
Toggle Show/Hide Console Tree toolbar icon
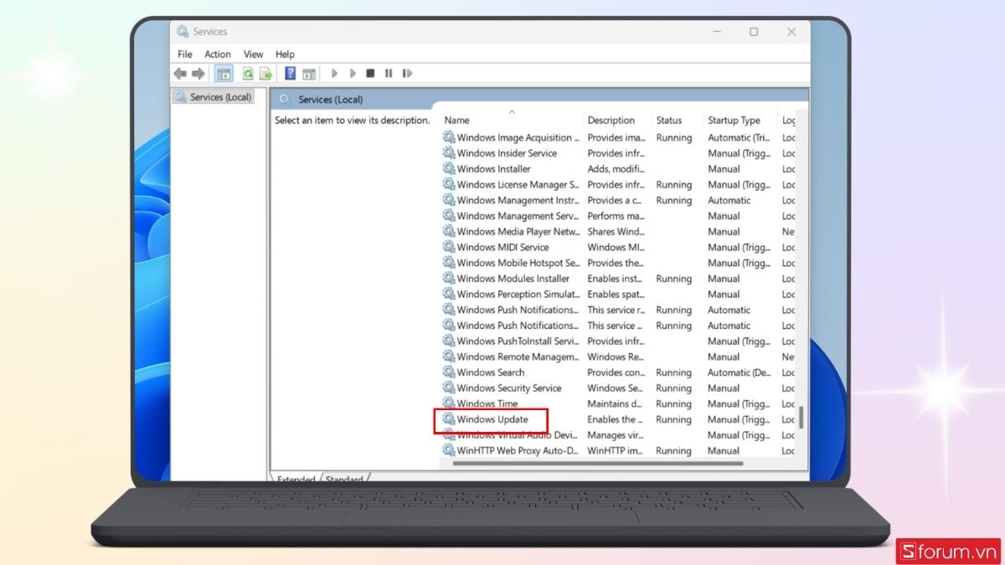click(x=224, y=74)
